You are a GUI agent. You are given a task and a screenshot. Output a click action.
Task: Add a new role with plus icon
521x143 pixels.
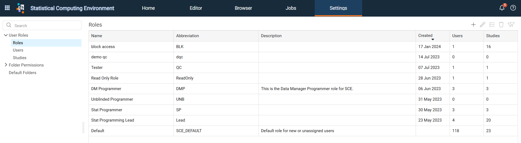[x=473, y=25]
